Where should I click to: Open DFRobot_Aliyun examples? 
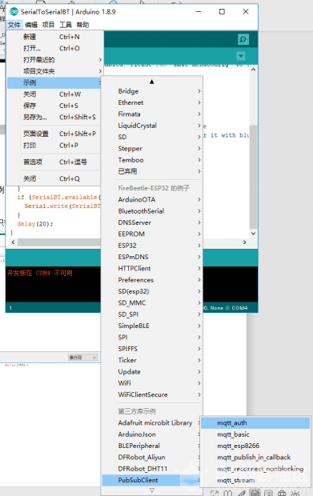point(152,457)
